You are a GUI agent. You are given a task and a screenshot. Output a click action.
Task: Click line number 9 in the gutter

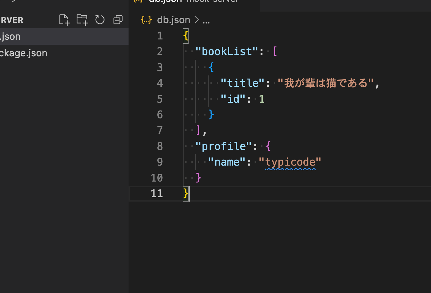click(x=160, y=162)
